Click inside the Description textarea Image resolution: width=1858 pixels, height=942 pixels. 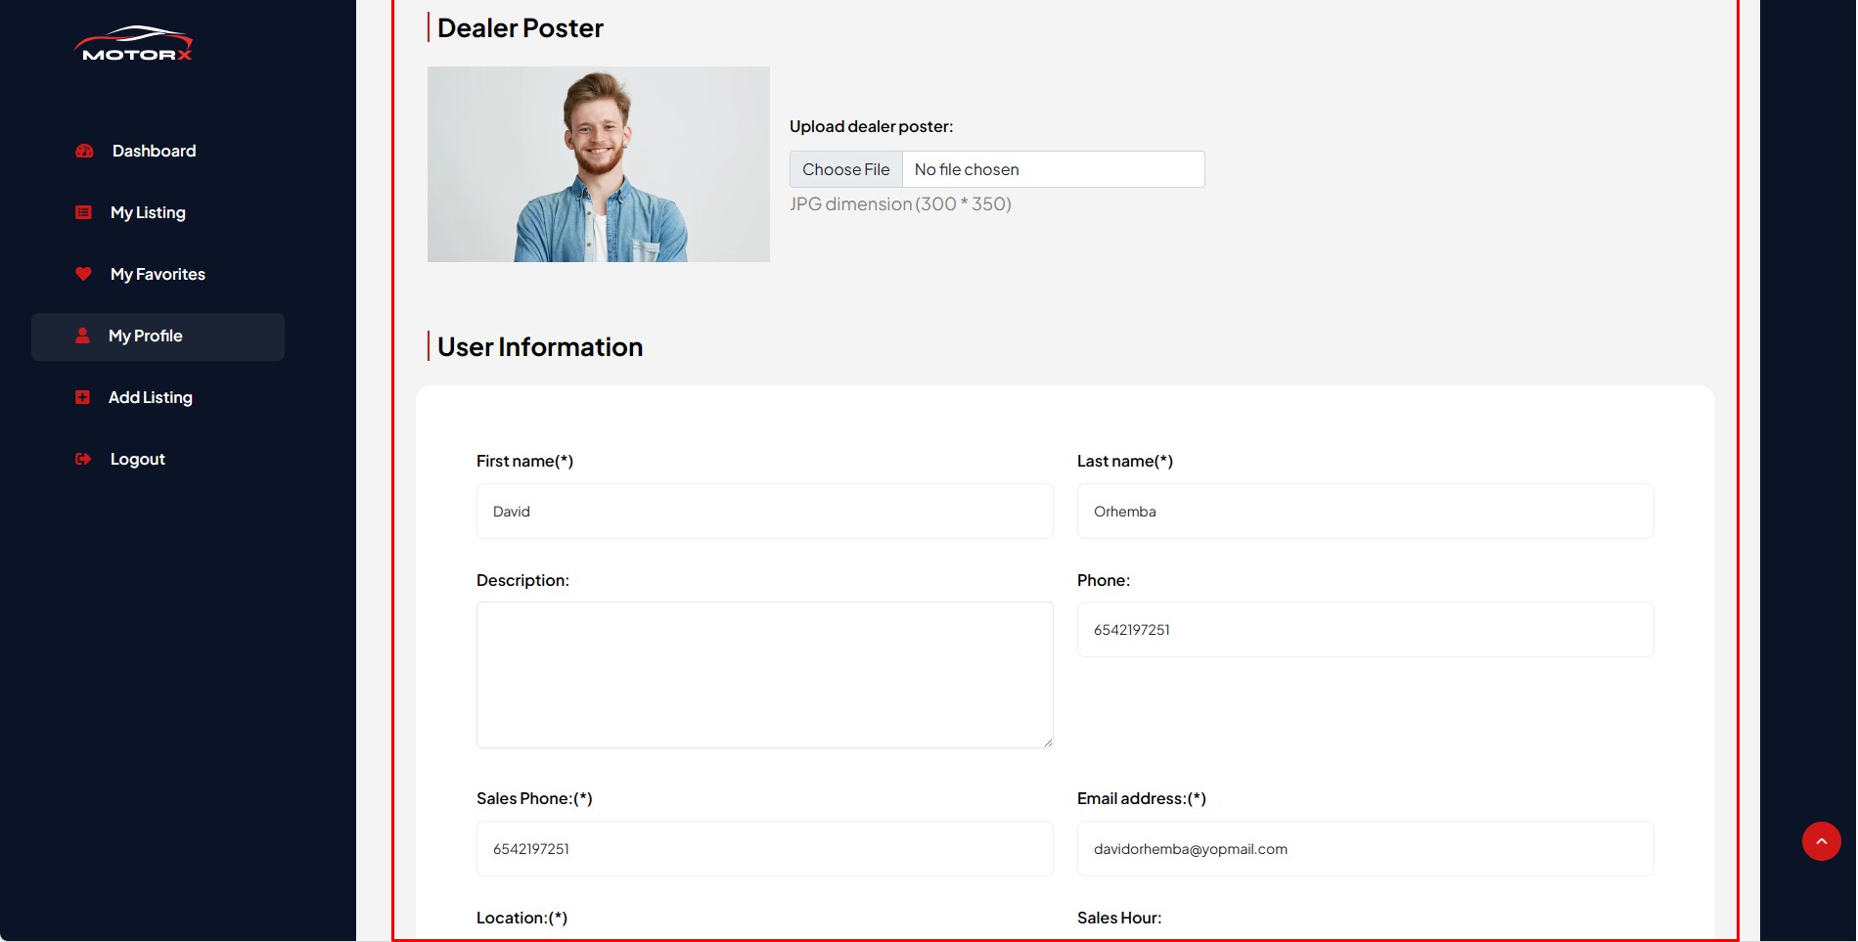pos(765,675)
